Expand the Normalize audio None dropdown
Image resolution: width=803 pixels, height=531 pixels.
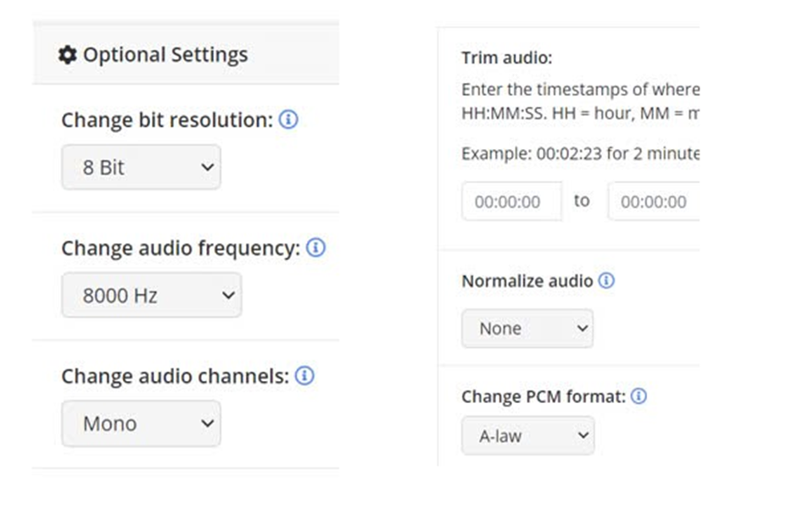[x=527, y=328]
